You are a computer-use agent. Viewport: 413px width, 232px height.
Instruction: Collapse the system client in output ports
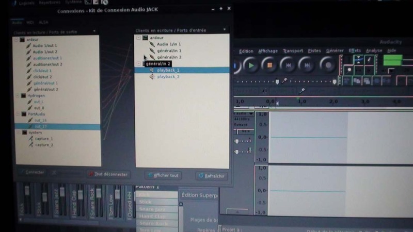coord(19,132)
